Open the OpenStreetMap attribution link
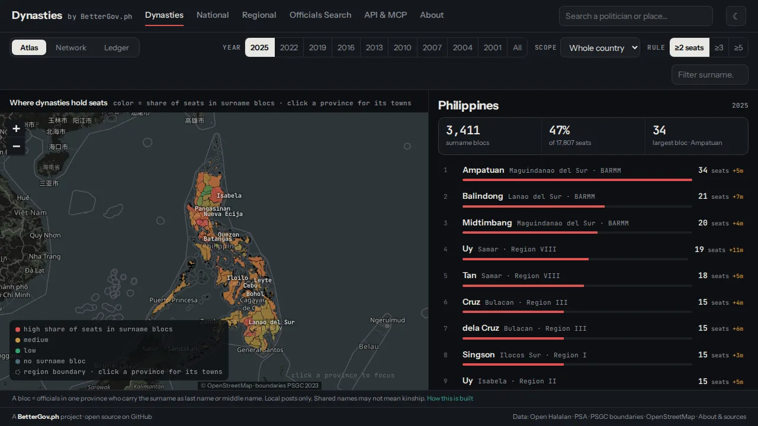 [x=230, y=385]
